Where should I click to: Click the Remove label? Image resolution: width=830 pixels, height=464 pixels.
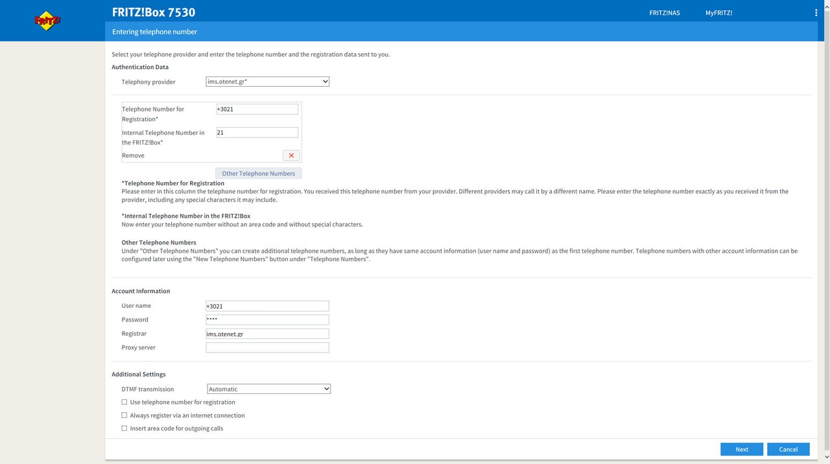(x=133, y=156)
